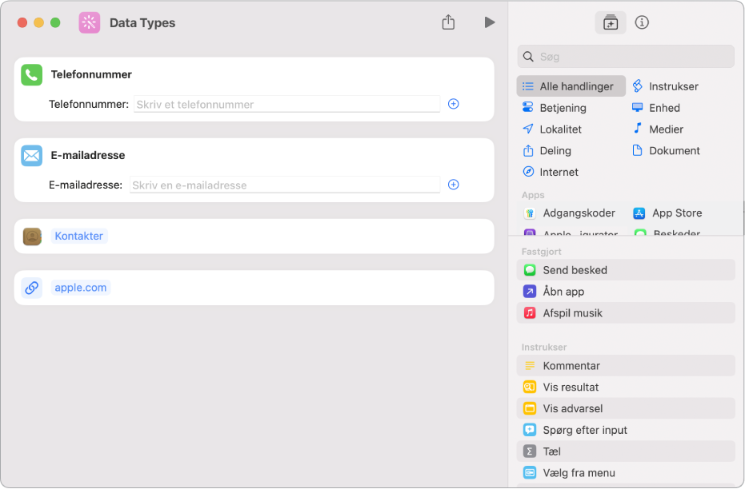Click the Data Types shortcut icon
745x489 pixels.
(x=90, y=22)
